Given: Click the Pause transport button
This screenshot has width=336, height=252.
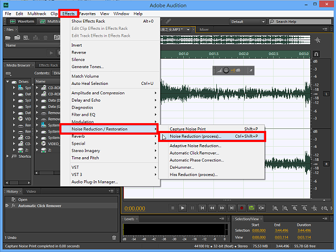Looking at the screenshot, I should tap(193, 208).
